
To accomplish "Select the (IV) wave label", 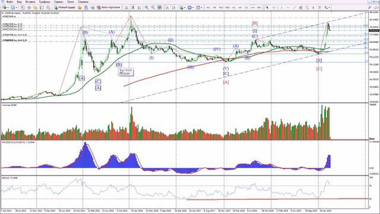I will 217,49.
